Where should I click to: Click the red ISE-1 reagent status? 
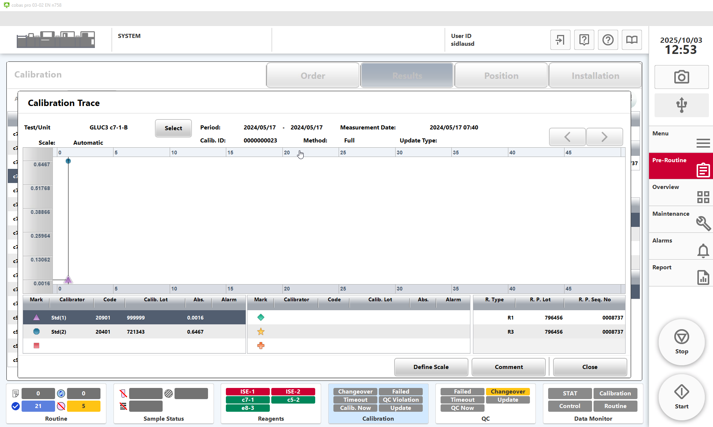tap(247, 392)
